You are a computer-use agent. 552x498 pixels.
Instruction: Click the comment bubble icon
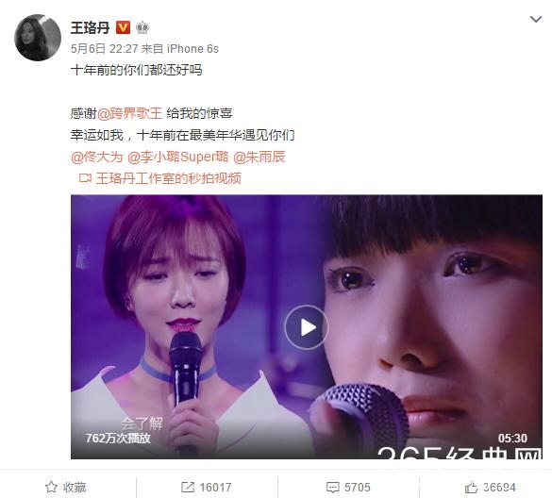333,488
